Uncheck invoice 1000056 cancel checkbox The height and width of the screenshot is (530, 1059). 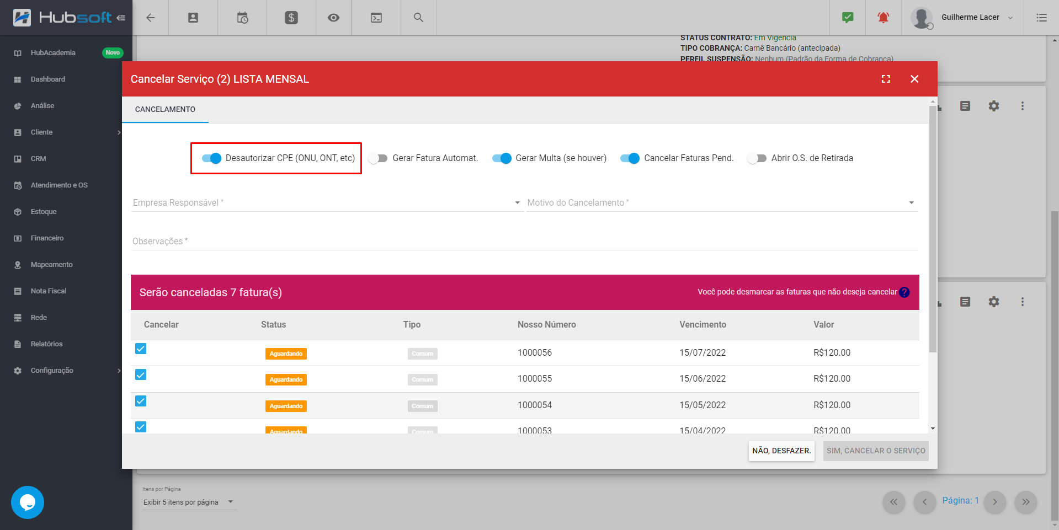141,349
